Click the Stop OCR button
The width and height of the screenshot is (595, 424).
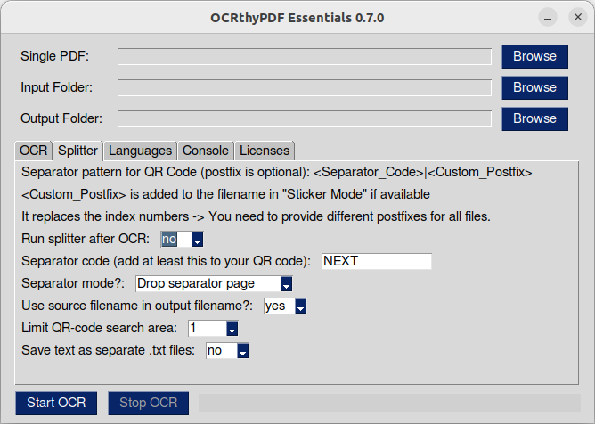click(149, 403)
